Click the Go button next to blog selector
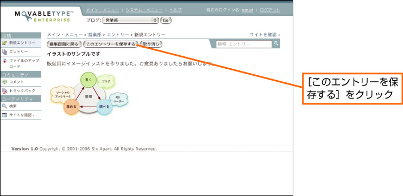 coord(166,21)
